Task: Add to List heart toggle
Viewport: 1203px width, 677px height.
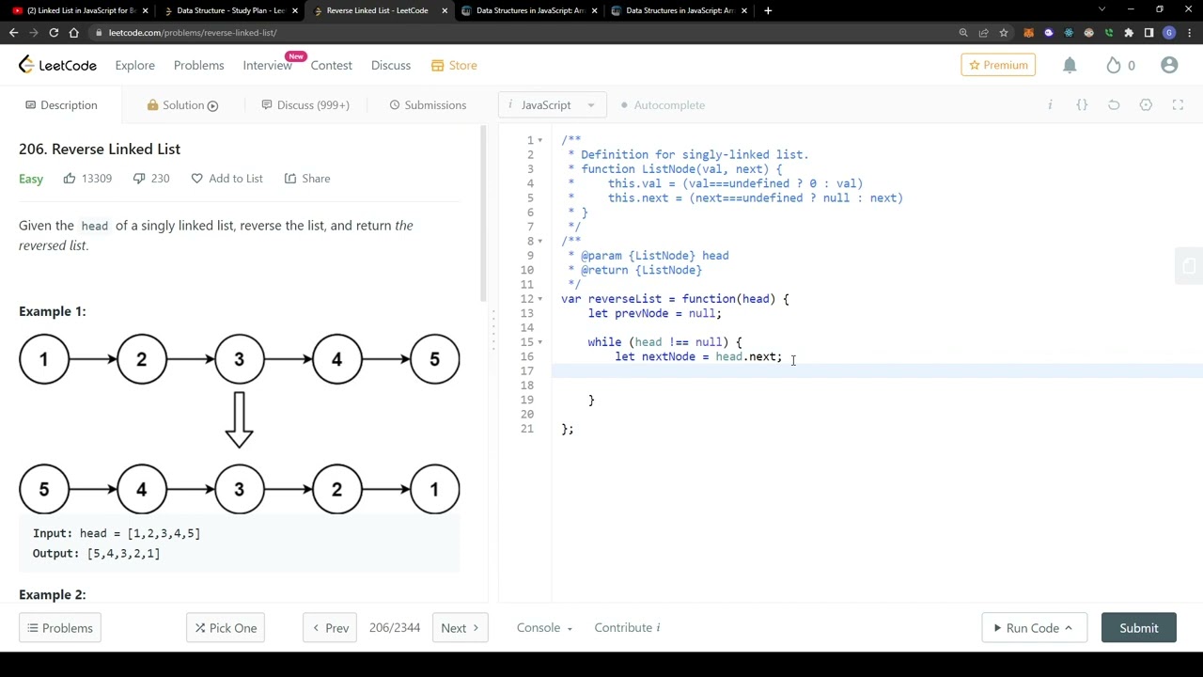Action: click(196, 178)
